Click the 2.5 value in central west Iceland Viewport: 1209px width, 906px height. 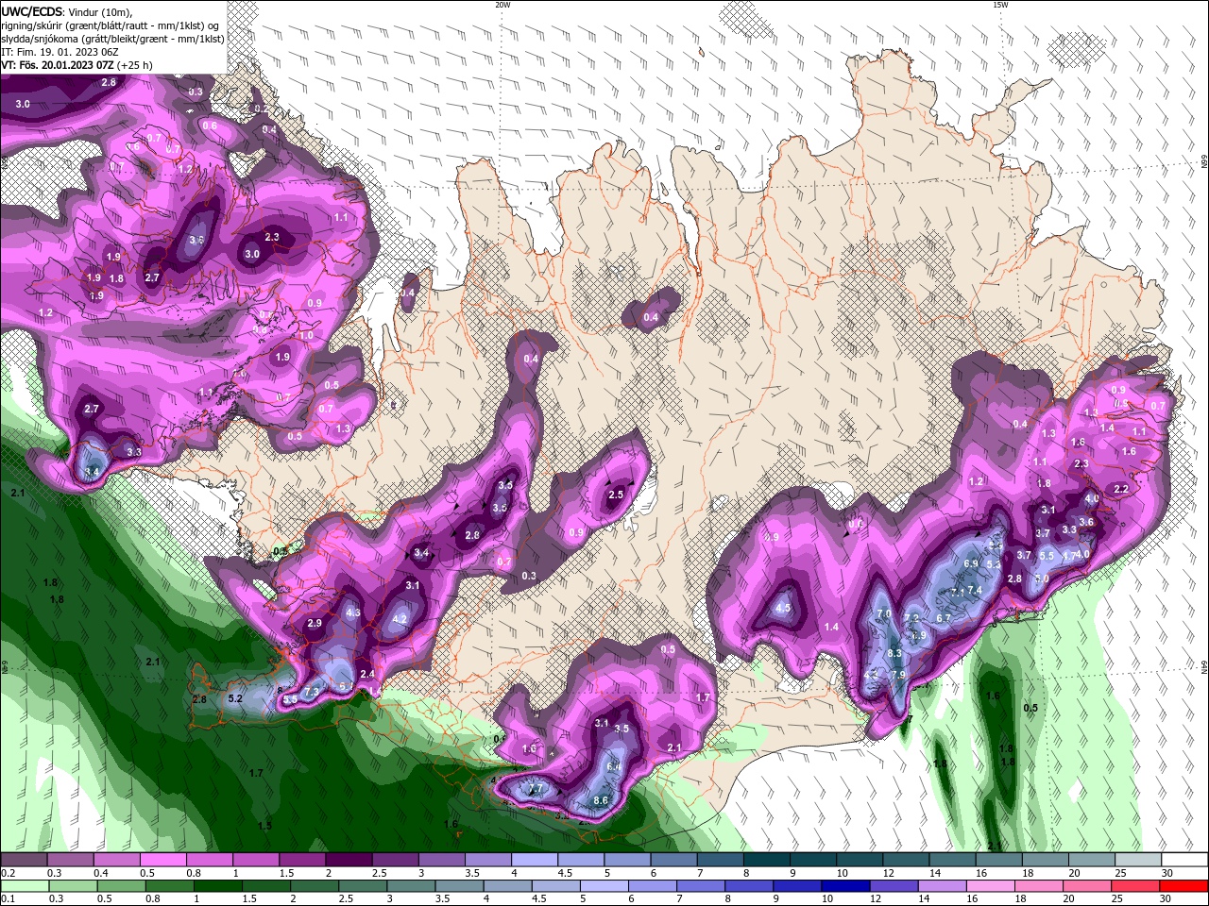[616, 495]
